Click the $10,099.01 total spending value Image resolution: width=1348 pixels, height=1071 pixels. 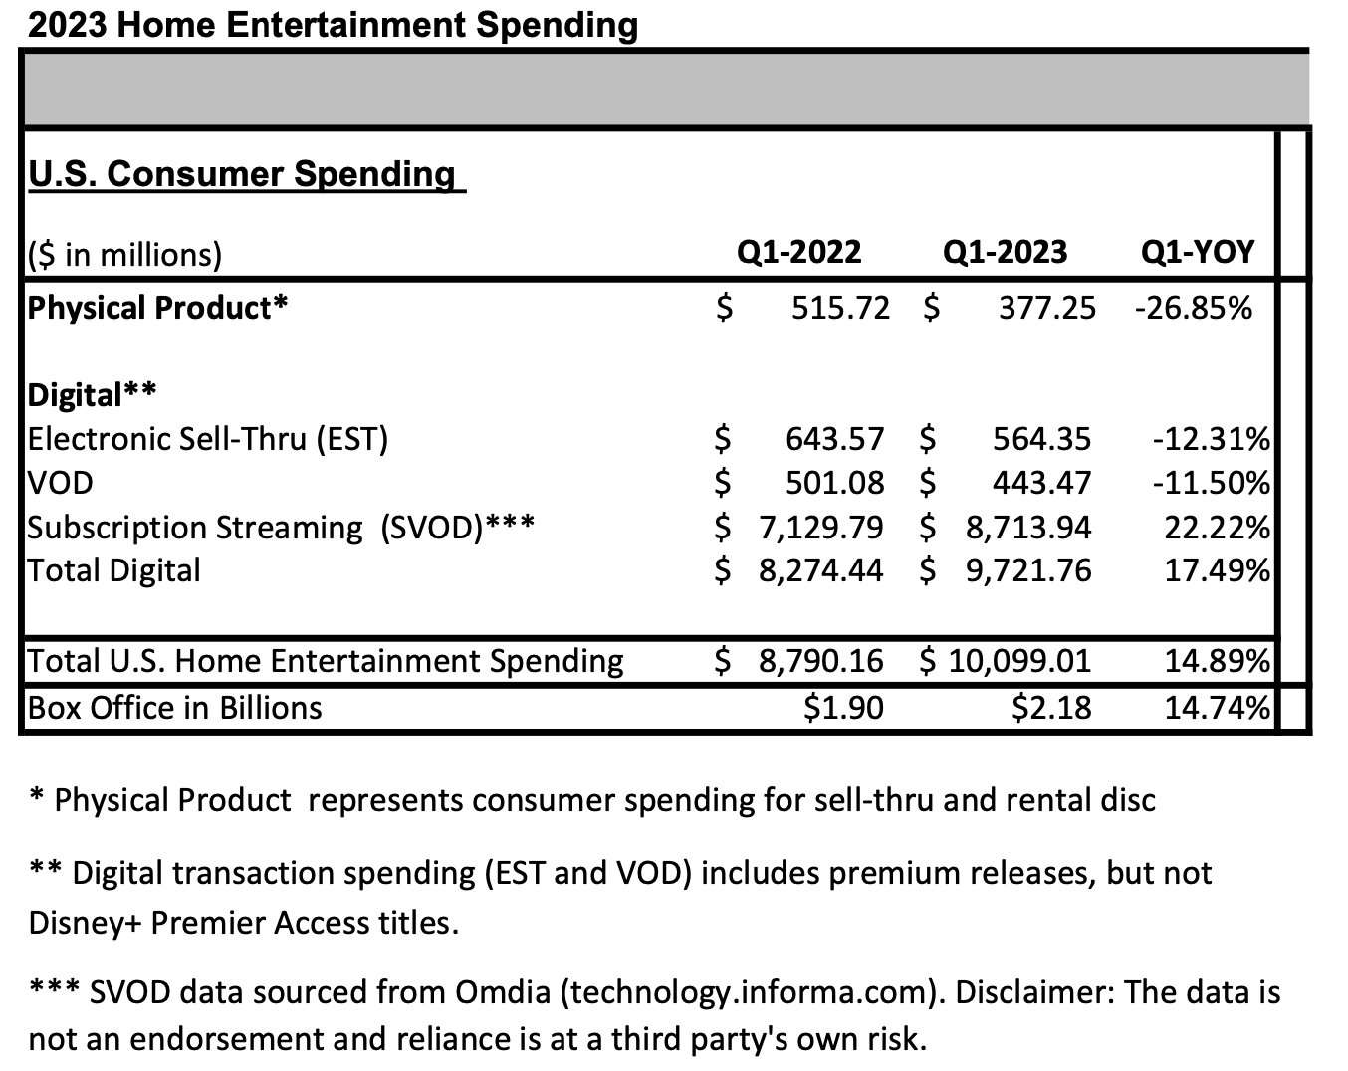(1006, 661)
